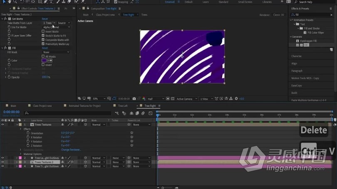
Task: Switch to the Default workspace
Action: [188, 2]
